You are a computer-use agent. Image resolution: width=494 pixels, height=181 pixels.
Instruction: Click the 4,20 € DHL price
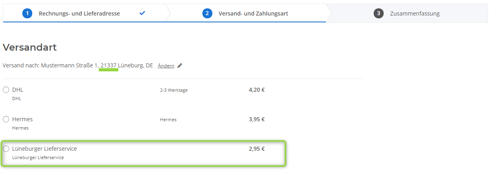(x=257, y=90)
